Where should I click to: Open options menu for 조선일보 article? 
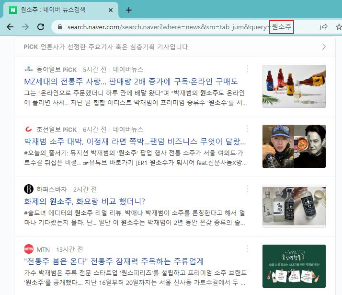(x=247, y=129)
